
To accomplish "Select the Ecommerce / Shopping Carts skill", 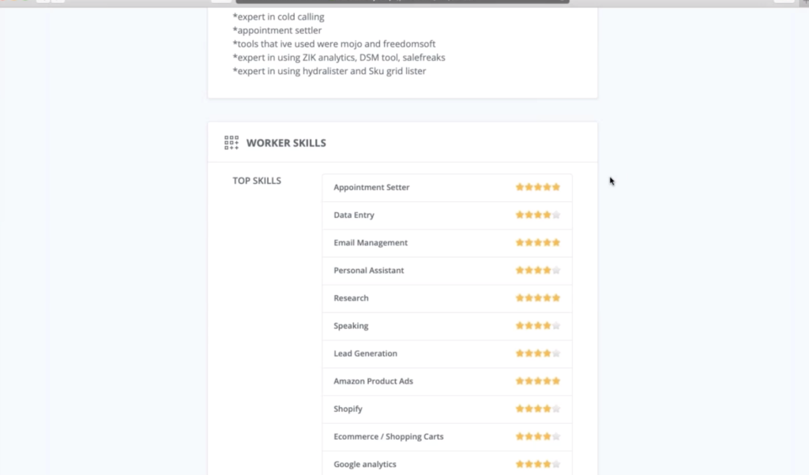I will tap(389, 436).
